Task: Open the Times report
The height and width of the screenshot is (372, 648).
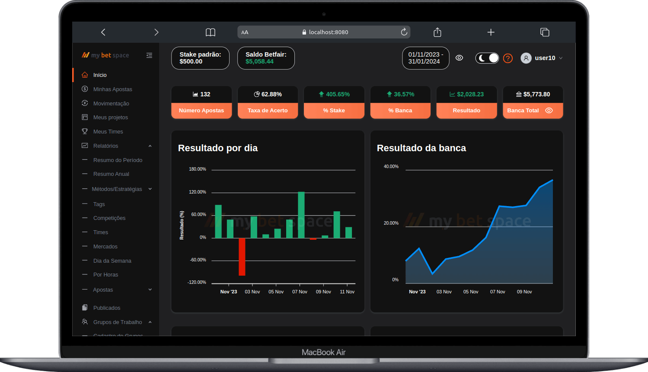Action: click(101, 232)
